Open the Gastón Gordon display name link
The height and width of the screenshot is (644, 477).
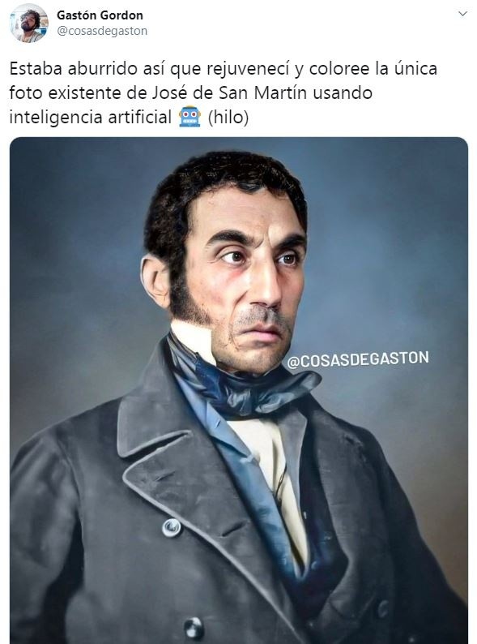[x=100, y=15]
